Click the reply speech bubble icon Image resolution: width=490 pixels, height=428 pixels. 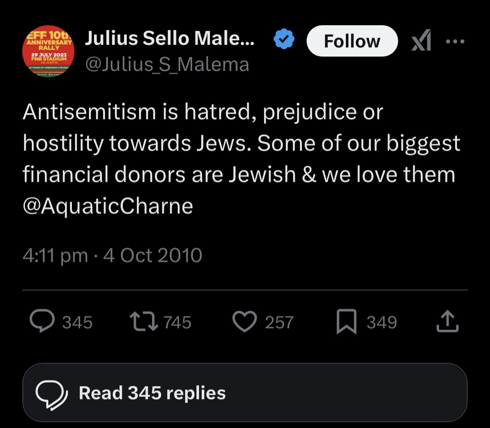pos(42,322)
